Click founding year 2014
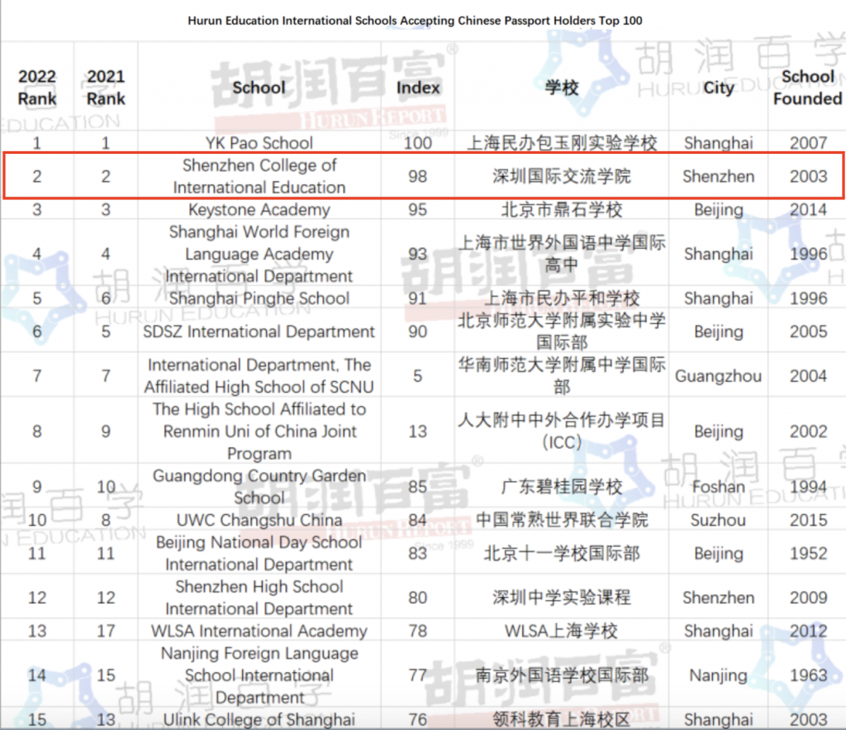846x730 pixels. (808, 209)
